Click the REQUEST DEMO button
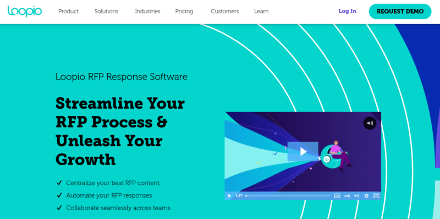 point(400,12)
